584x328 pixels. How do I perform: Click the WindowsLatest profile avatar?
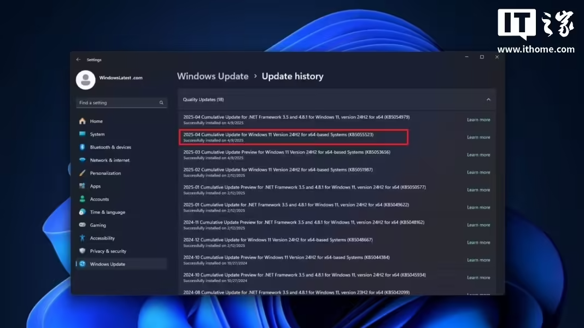point(85,80)
